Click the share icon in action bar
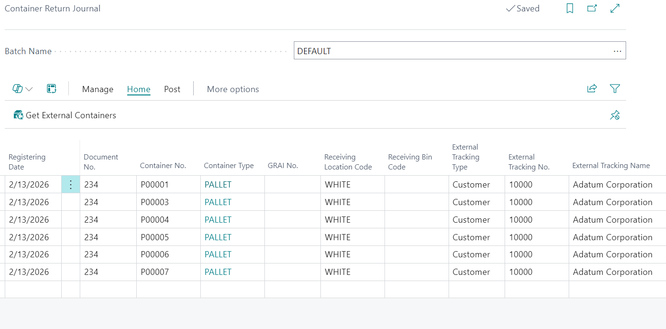 [592, 89]
